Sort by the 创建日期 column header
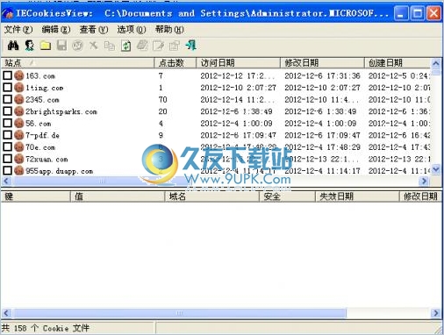This screenshot has width=444, height=335. pos(397,63)
